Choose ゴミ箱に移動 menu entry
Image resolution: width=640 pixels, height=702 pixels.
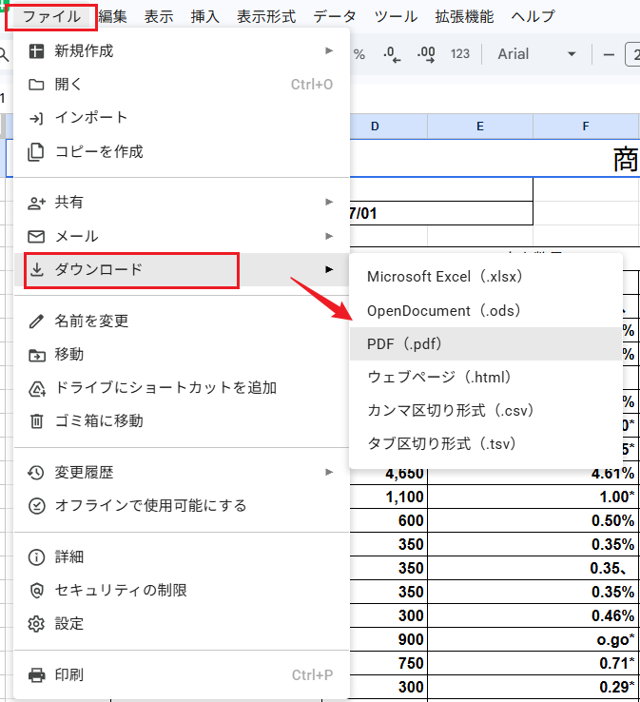click(x=182, y=421)
